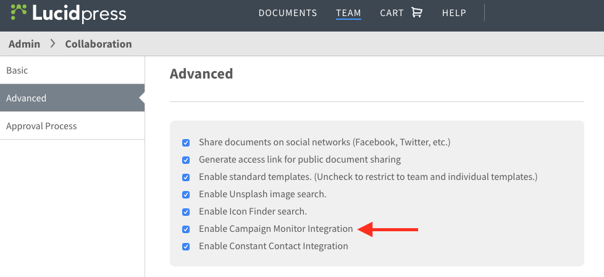Disable the Enable standard templates checkbox
This screenshot has height=277, width=604.
click(186, 177)
